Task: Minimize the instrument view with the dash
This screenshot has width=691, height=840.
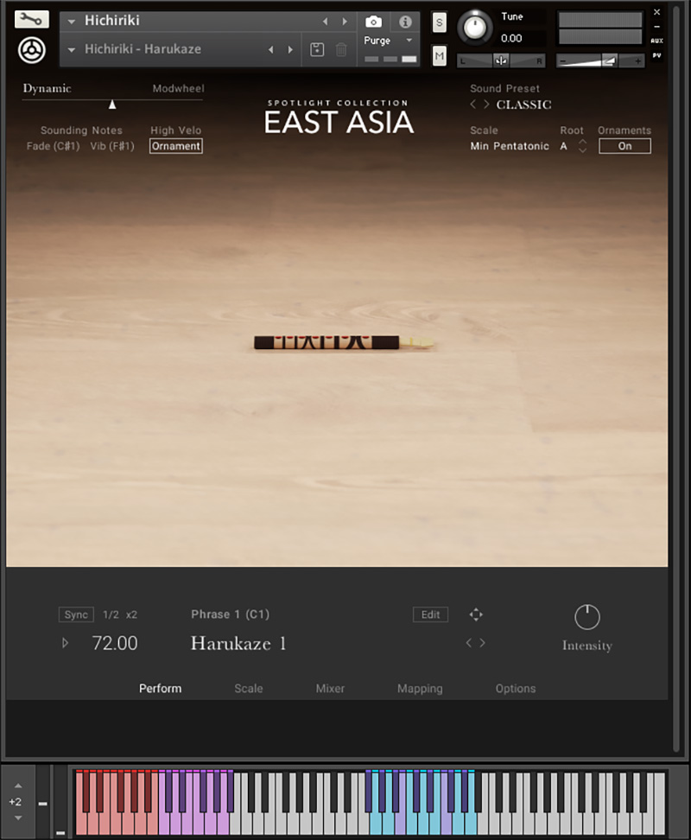Action: point(656,26)
